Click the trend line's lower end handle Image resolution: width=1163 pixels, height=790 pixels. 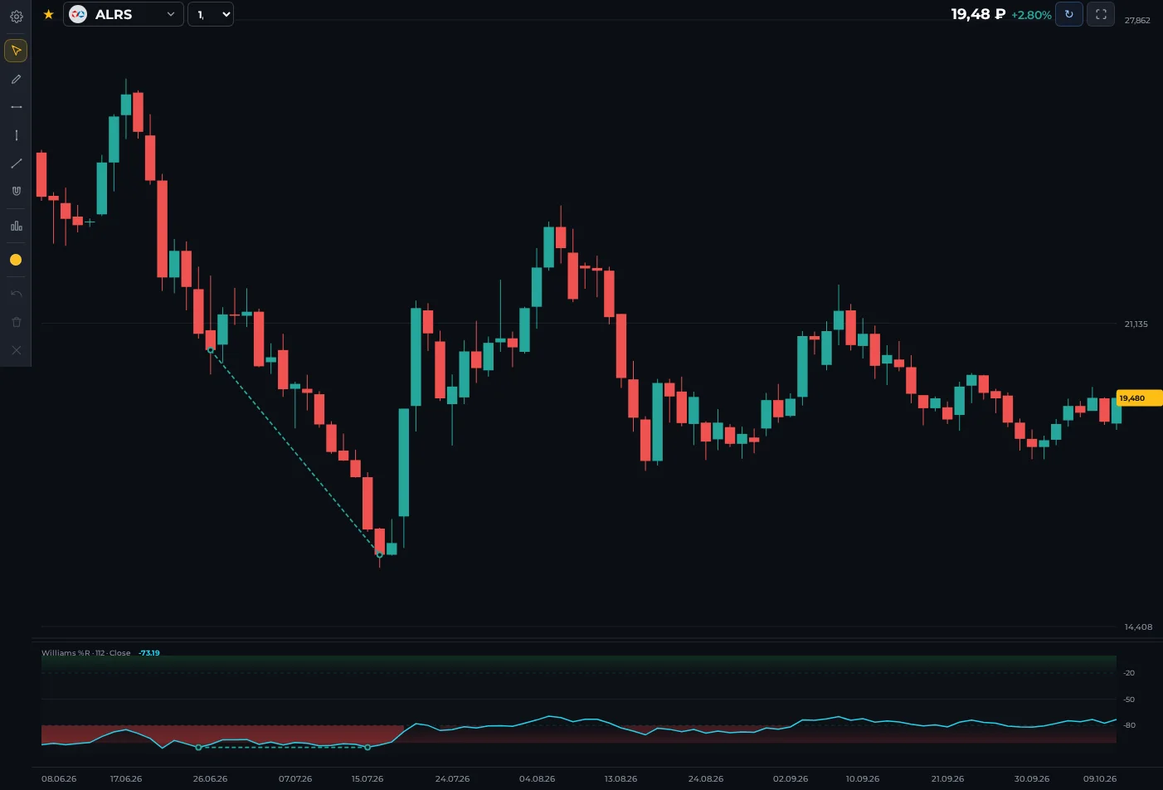[380, 554]
